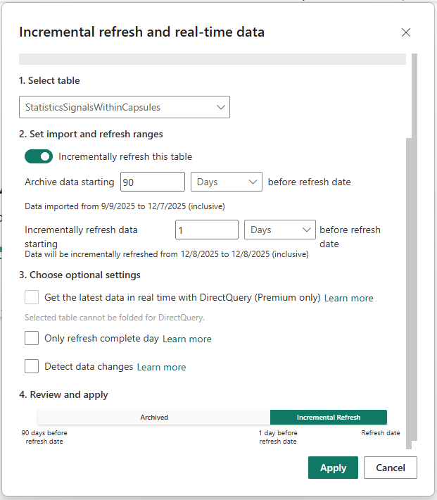This screenshot has width=437, height=500.
Task: Enable the DirectQuery real-time data checkbox
Action: (32, 297)
